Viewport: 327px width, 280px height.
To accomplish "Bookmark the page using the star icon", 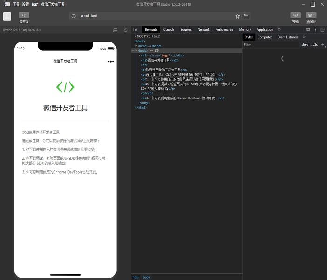I will coord(237,16).
